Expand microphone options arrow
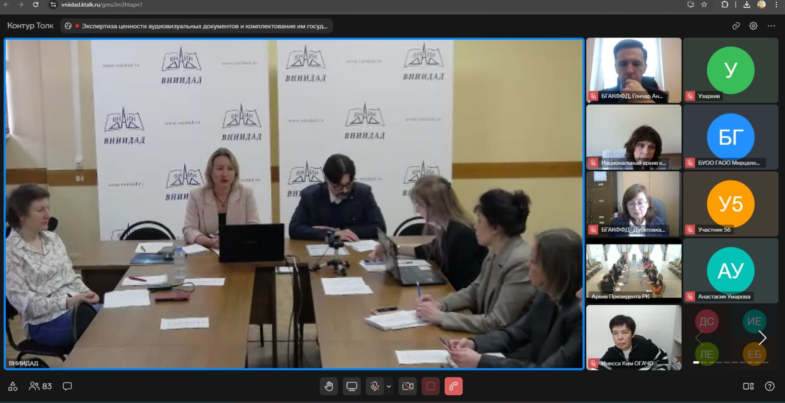Image resolution: width=785 pixels, height=403 pixels. [x=389, y=386]
